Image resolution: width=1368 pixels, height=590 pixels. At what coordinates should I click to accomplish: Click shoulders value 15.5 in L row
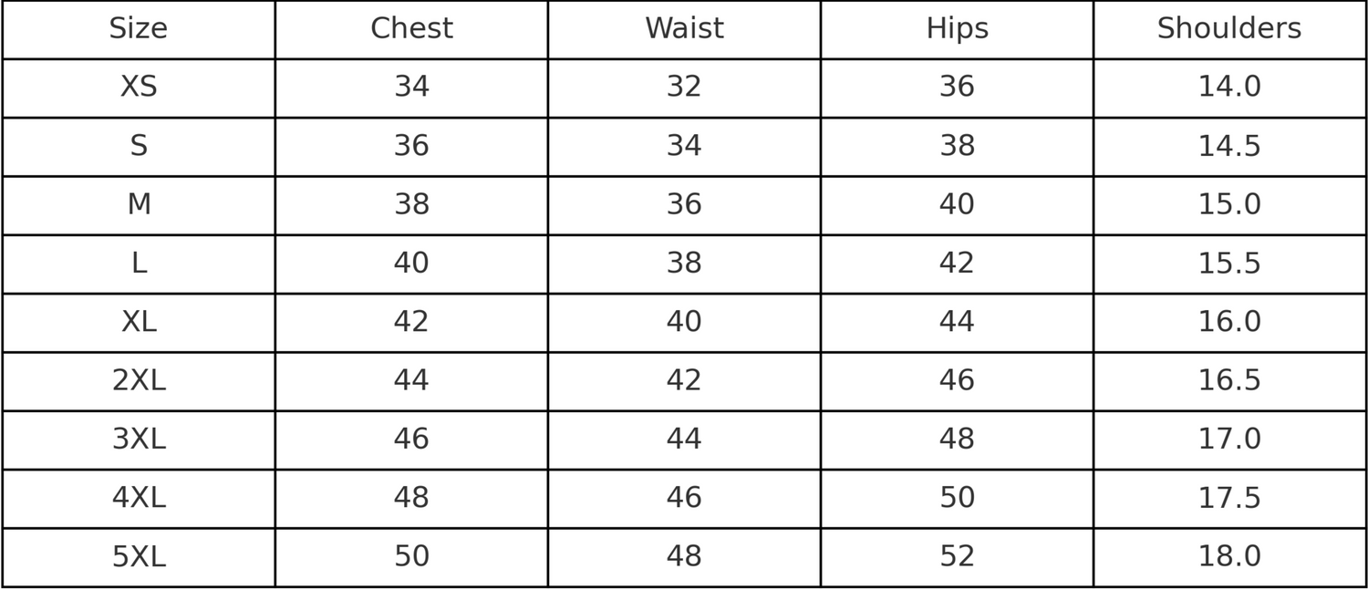pos(1229,264)
